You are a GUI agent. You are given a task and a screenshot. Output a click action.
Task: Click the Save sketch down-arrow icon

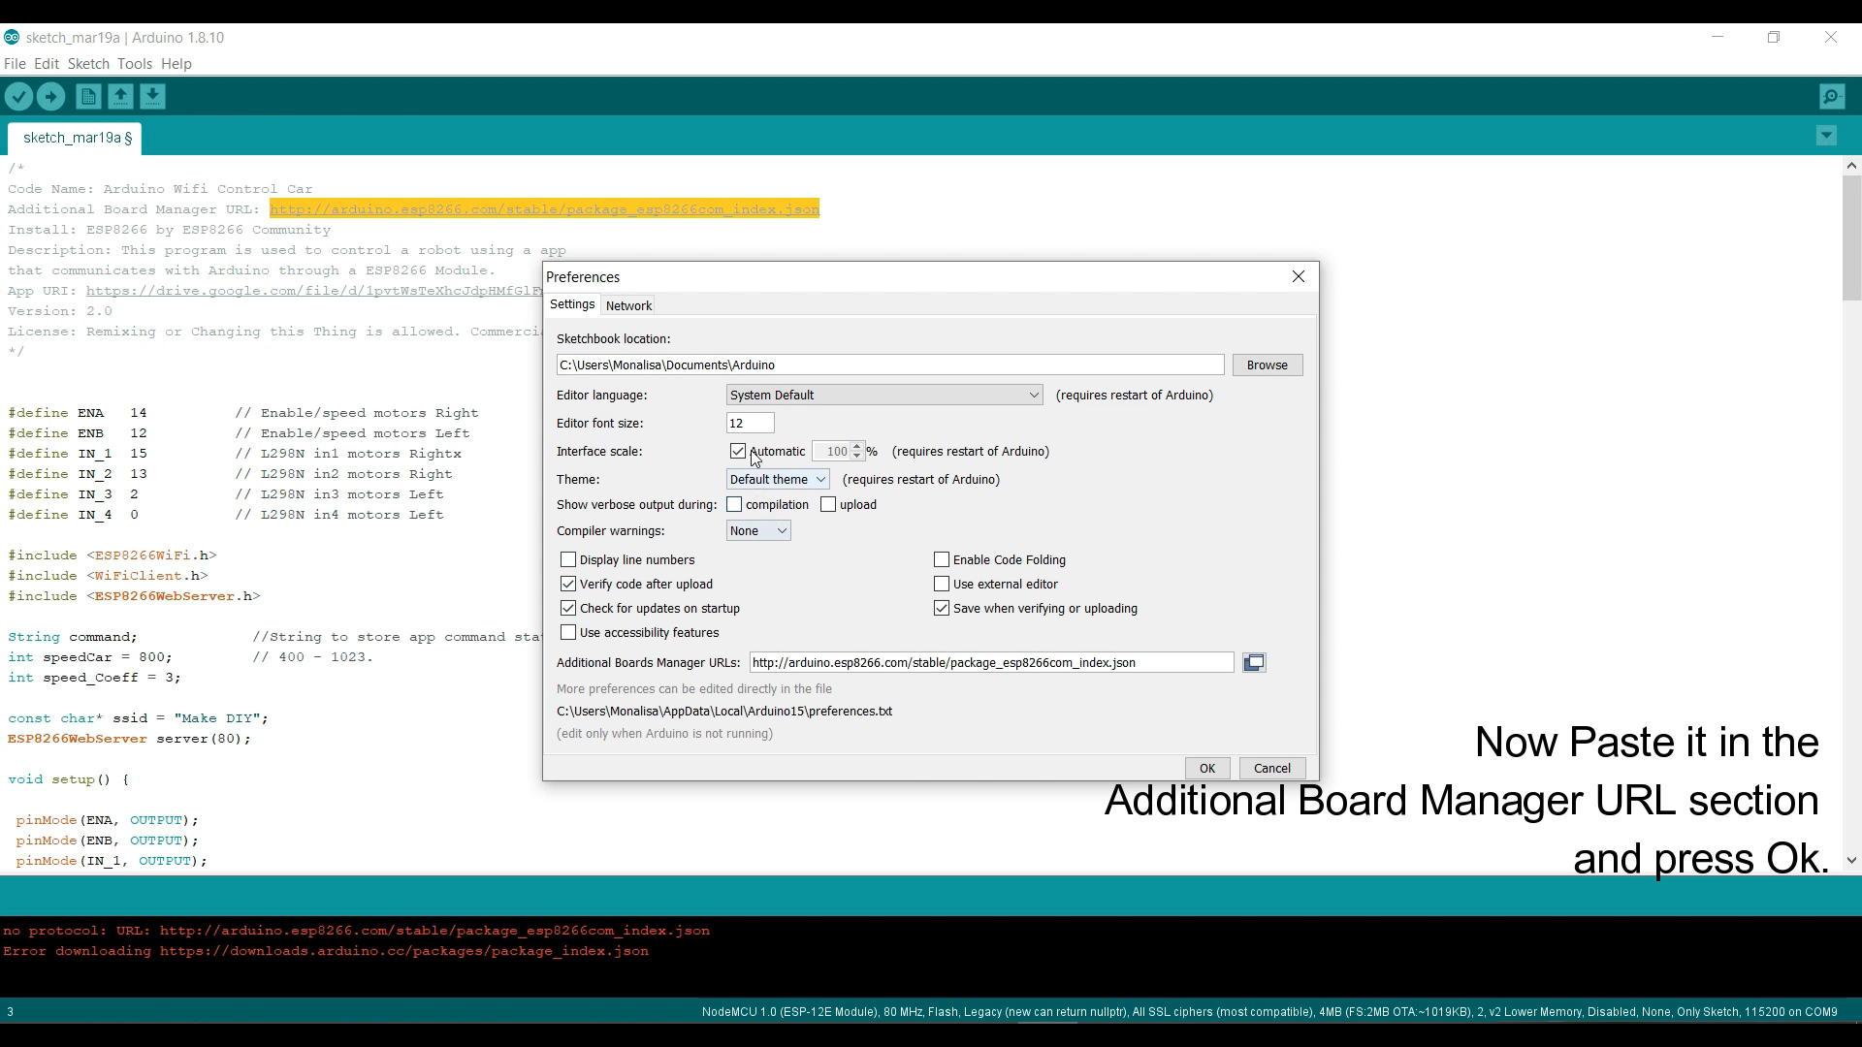pyautogui.click(x=152, y=97)
